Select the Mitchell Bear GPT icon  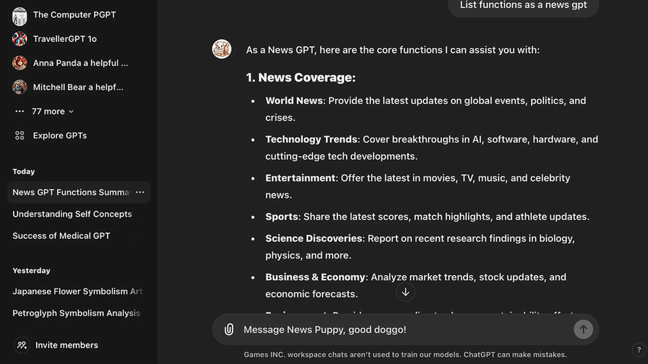(20, 87)
